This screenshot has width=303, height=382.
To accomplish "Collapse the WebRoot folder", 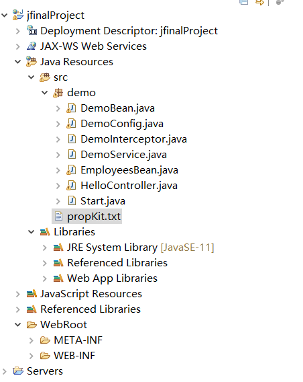I will (x=18, y=325).
